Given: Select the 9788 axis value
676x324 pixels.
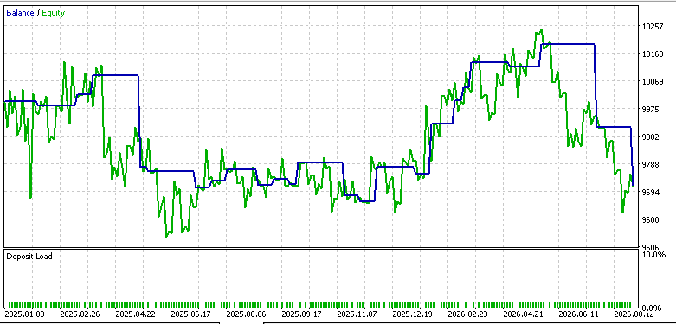Looking at the screenshot, I should tap(651, 164).
